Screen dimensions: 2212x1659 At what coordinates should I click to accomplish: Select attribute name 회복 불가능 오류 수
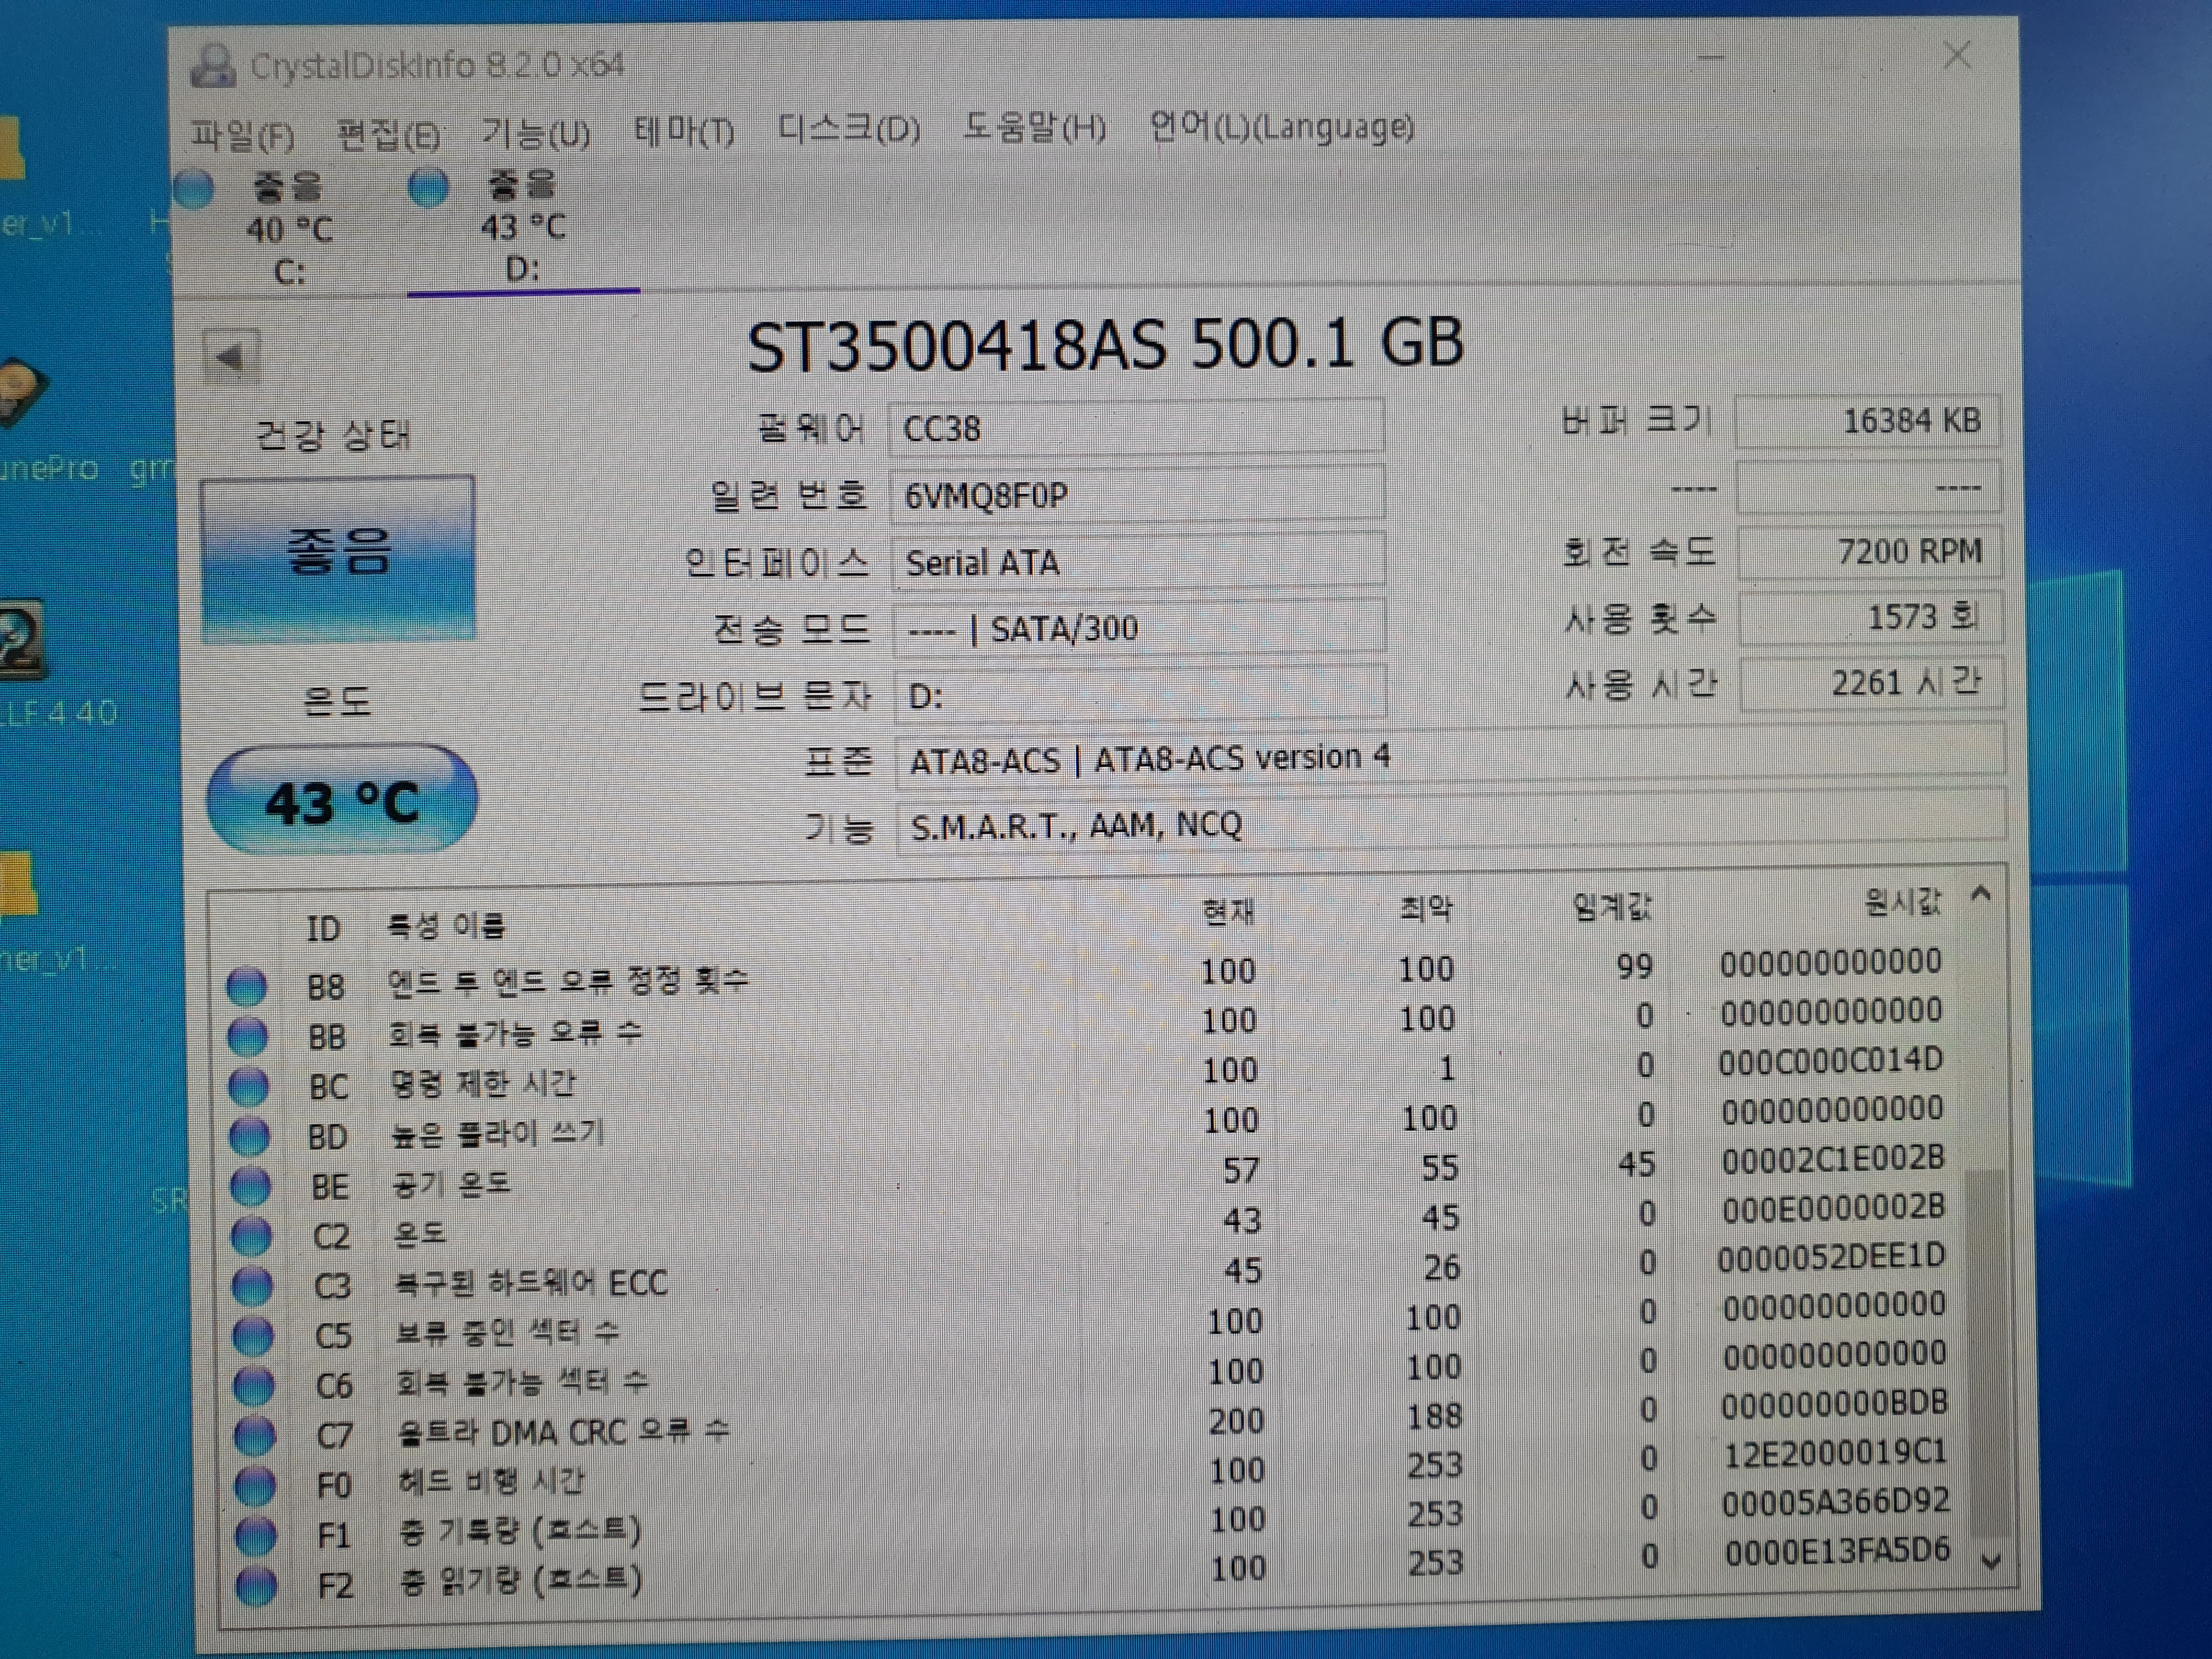click(515, 1032)
